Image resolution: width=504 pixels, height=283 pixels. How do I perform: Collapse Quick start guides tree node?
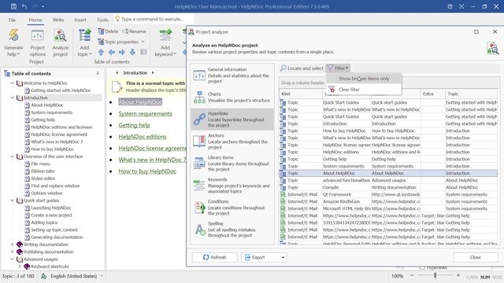13,200
